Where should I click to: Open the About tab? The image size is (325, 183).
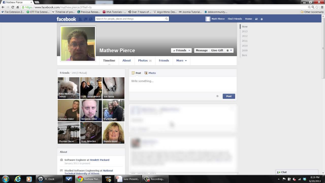coord(126,60)
